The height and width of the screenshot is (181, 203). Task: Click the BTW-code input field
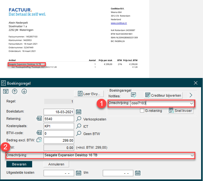coord(59,133)
